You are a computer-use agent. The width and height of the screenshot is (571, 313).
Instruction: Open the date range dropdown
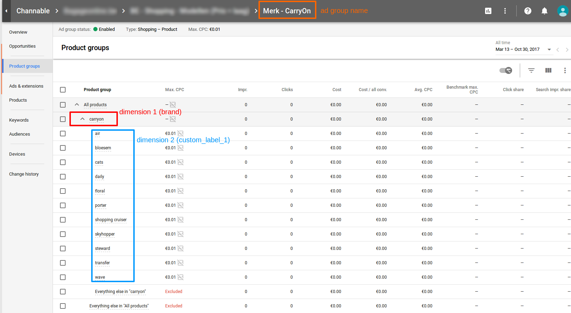coord(549,49)
